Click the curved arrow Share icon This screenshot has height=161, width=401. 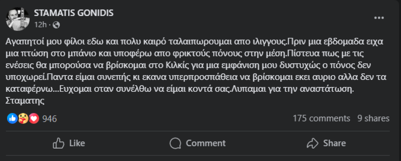pos(312,143)
